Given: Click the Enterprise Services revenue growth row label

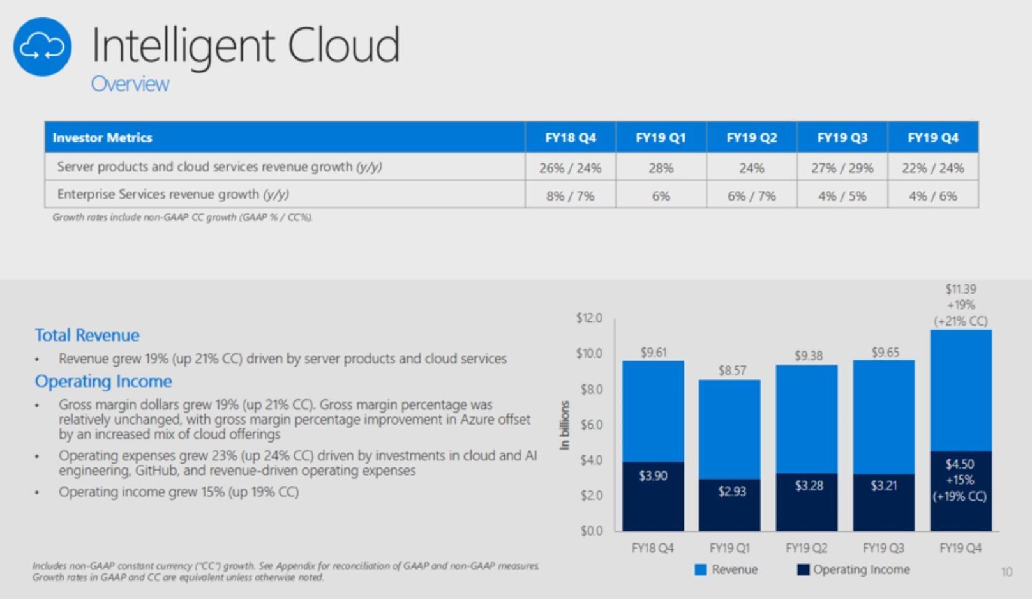Looking at the screenshot, I should click(173, 194).
